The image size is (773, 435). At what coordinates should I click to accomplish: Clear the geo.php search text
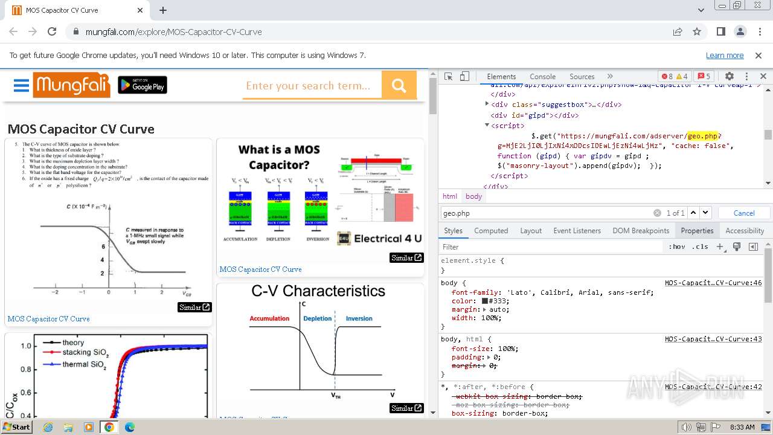click(657, 213)
